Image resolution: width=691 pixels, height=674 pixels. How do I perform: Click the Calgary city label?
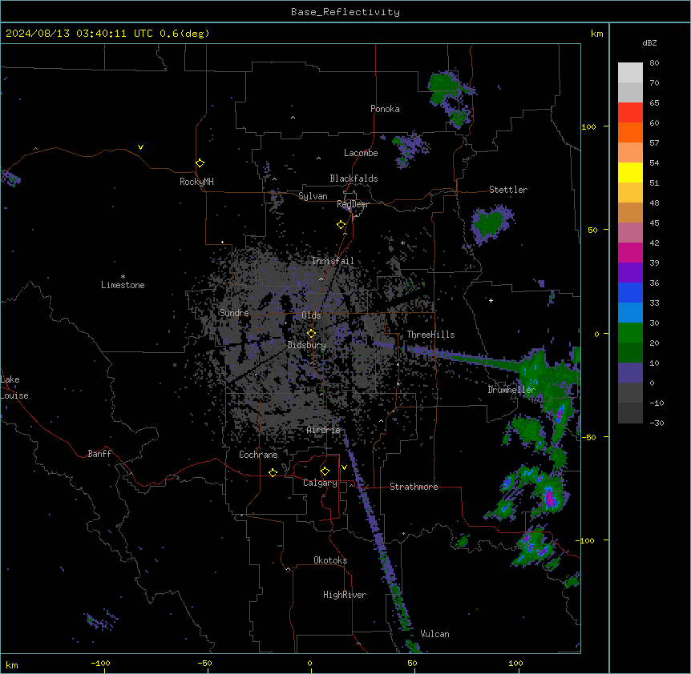(320, 483)
